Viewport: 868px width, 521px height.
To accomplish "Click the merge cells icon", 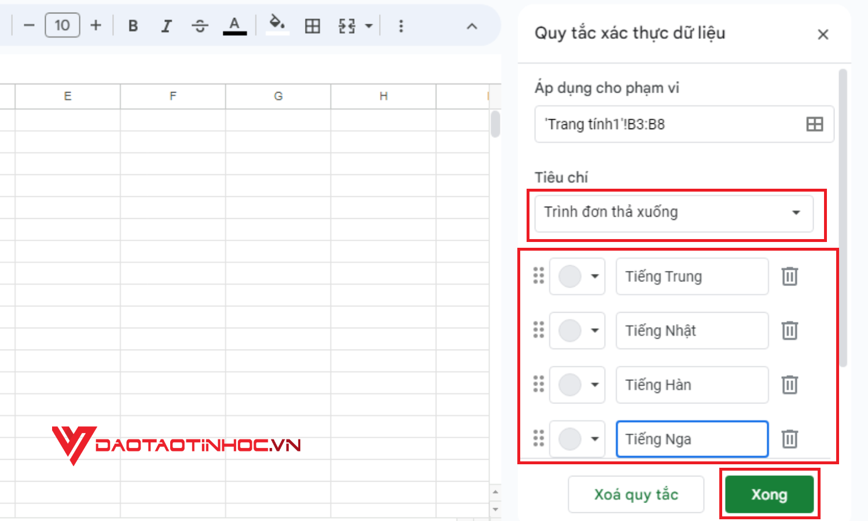I will 347,25.
